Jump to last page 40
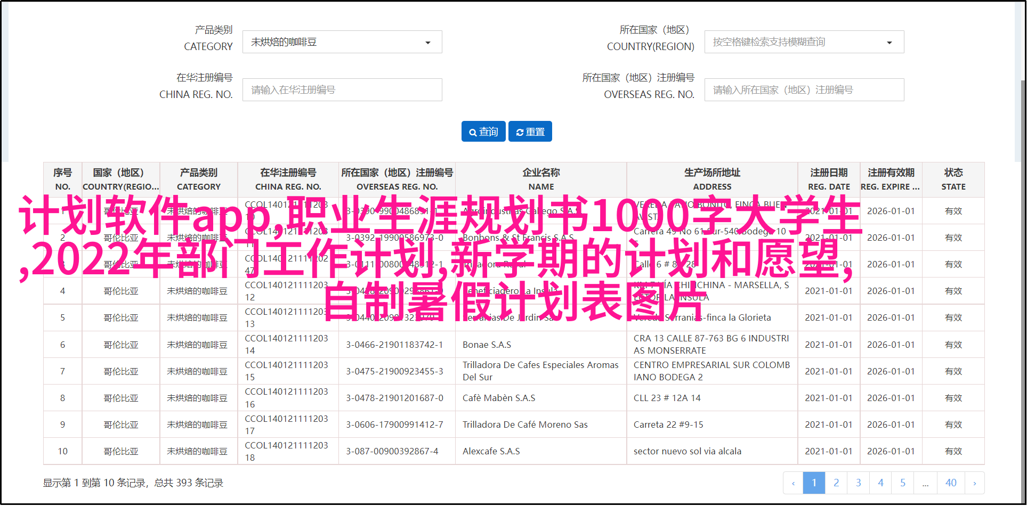This screenshot has height=506, width=1027. [x=951, y=483]
